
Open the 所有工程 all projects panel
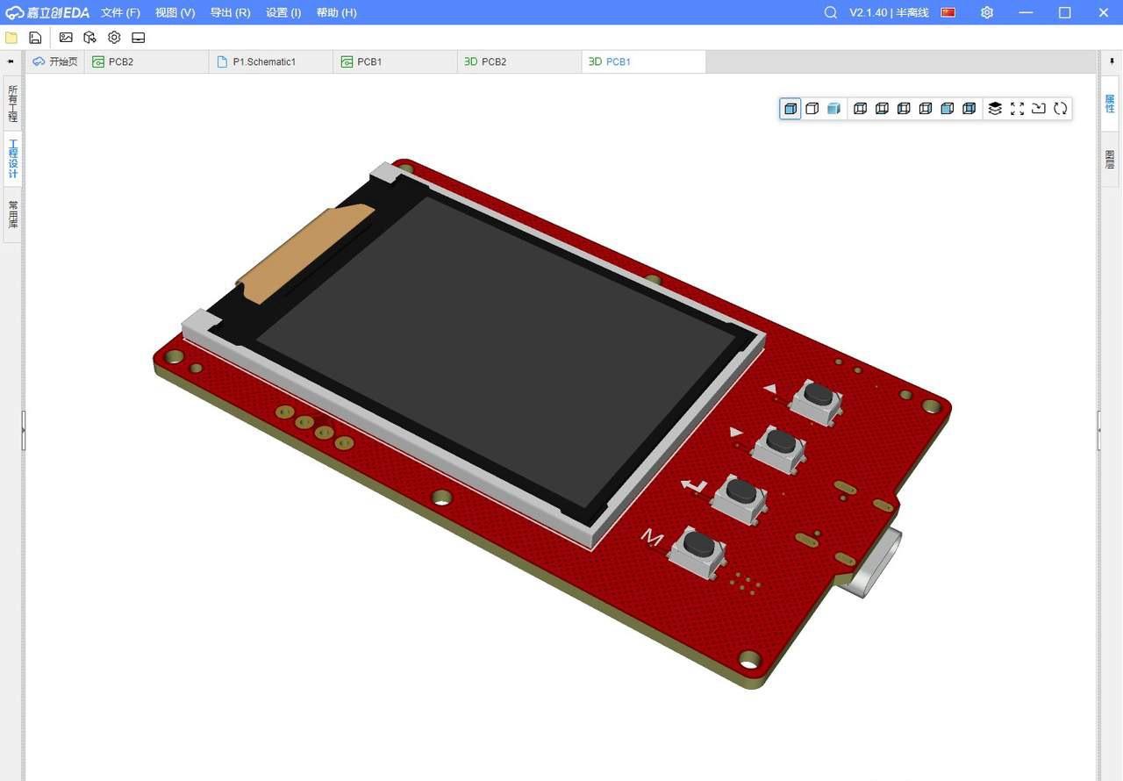[12, 104]
